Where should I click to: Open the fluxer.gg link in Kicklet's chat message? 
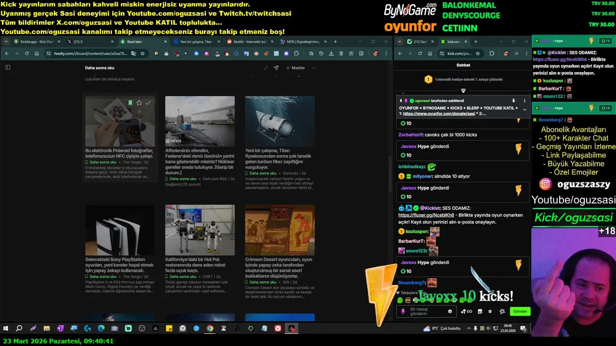tap(426, 215)
